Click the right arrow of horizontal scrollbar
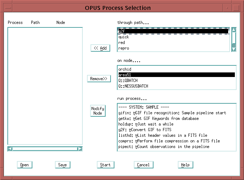 coord(80,149)
